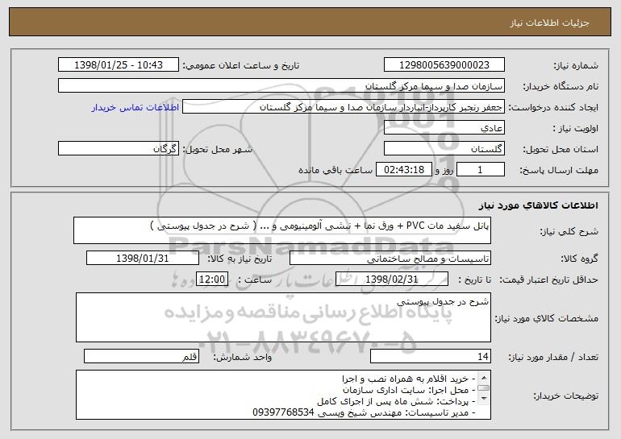Screen dimensions: 621x439
Task: Select the buyer organization name field
Action: (x=281, y=86)
